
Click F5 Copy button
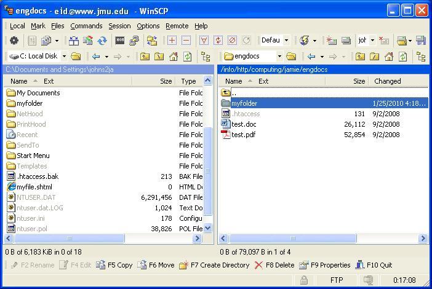[x=114, y=265]
